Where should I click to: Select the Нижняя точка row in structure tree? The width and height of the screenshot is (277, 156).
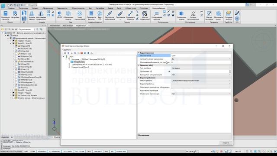[80, 67]
